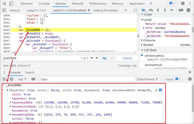
Task: Go to previous search match
Action: click(92, 58)
